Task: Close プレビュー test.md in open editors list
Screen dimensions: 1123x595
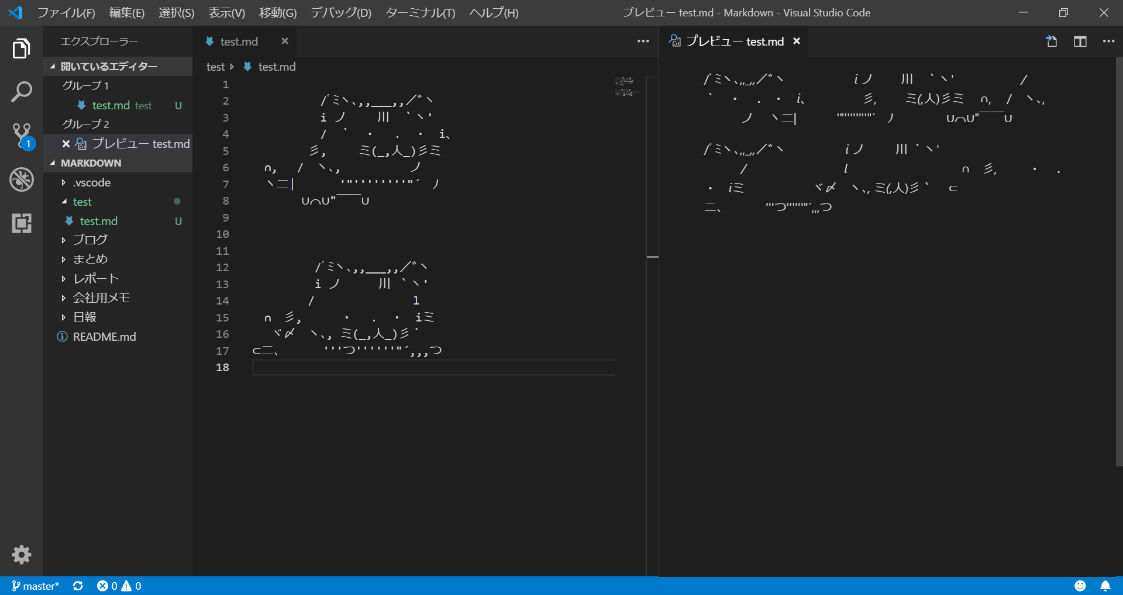Action: click(66, 144)
